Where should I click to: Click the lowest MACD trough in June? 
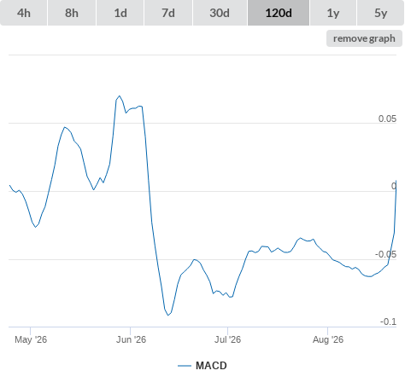[168, 315]
